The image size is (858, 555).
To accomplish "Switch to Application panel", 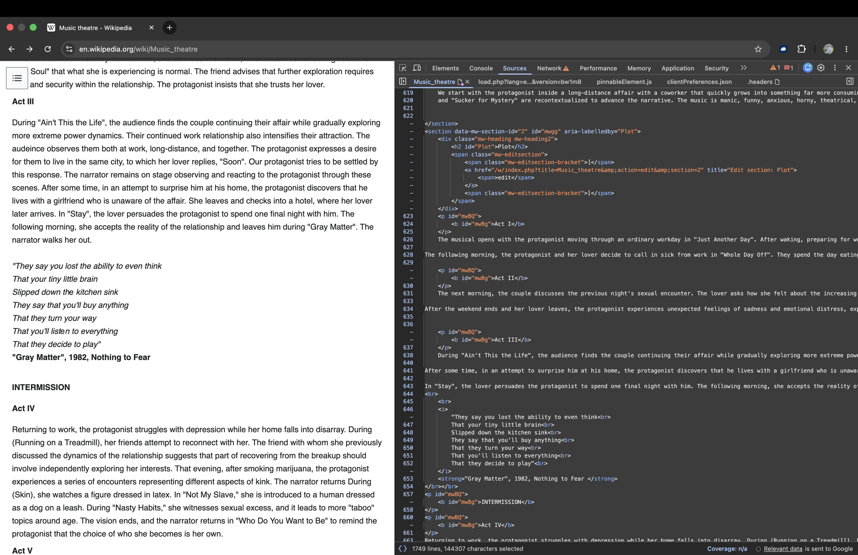I will pyautogui.click(x=677, y=68).
